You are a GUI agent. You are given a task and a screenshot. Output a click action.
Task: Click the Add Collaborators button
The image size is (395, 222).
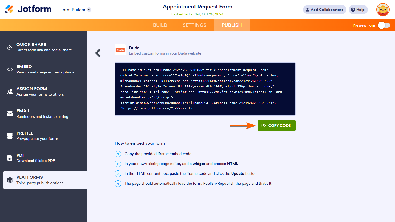(325, 10)
